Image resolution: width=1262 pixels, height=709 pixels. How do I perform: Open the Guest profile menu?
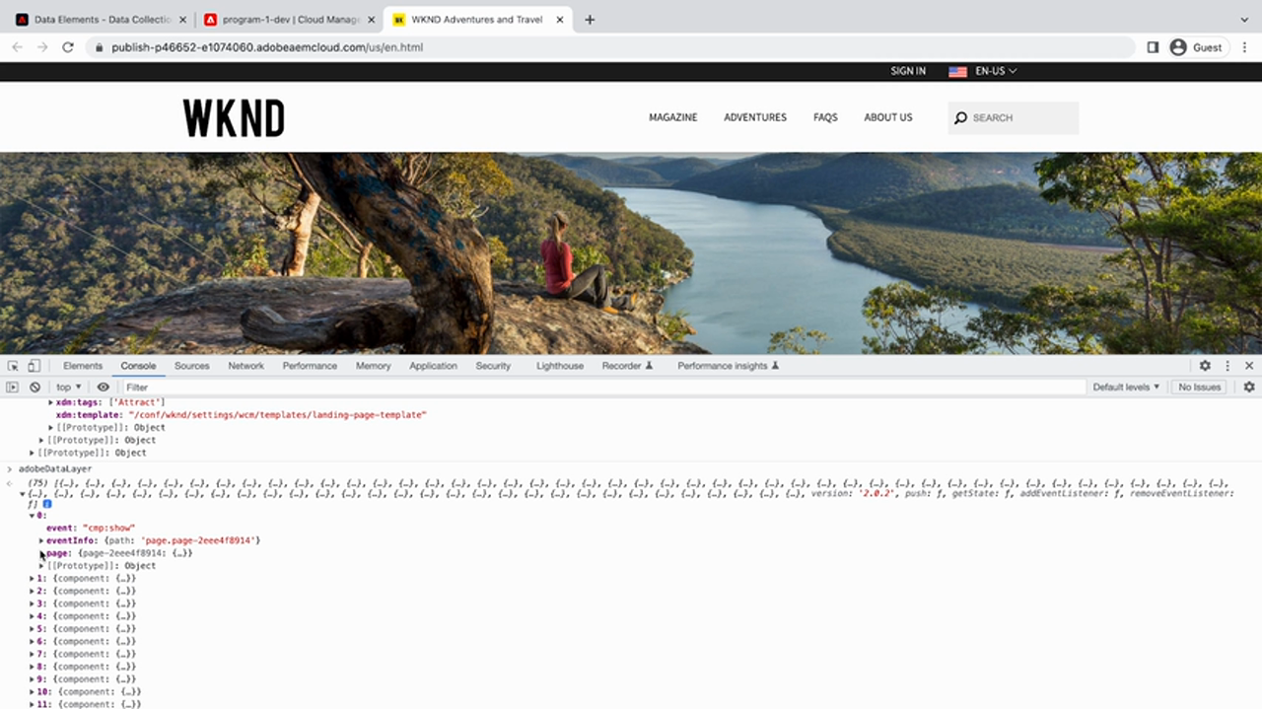click(x=1196, y=47)
